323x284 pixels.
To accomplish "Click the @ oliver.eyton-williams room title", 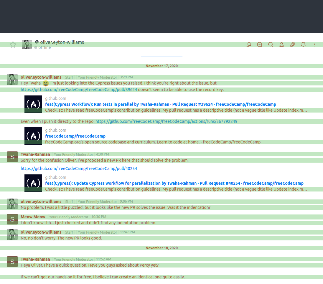I will (60, 42).
